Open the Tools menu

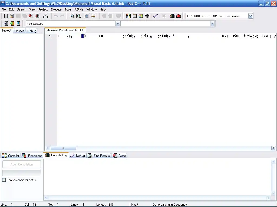pyautogui.click(x=68, y=9)
